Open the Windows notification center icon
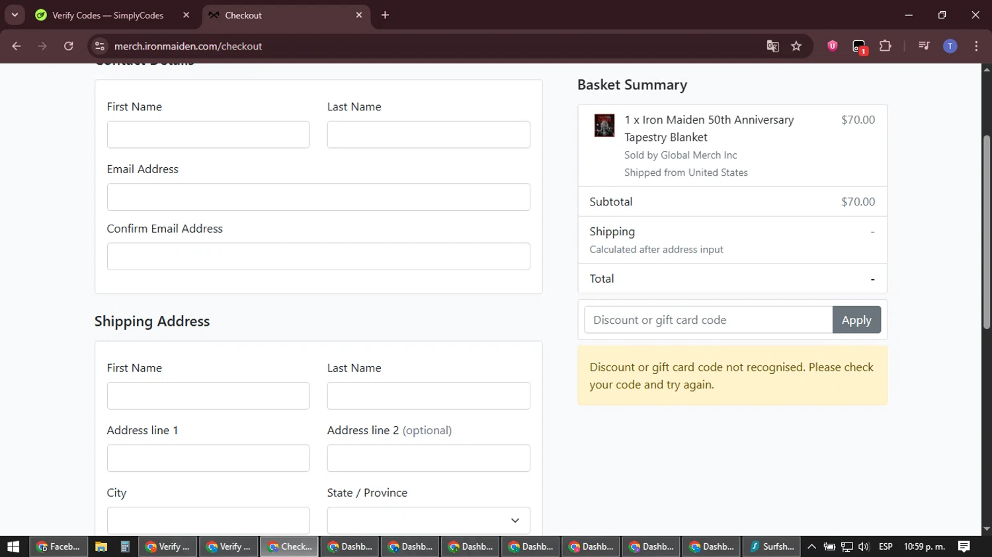This screenshot has height=557, width=992. tap(964, 546)
